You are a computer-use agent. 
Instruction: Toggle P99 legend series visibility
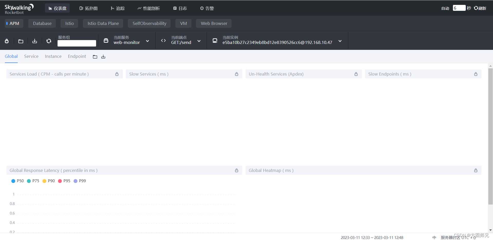click(80, 181)
